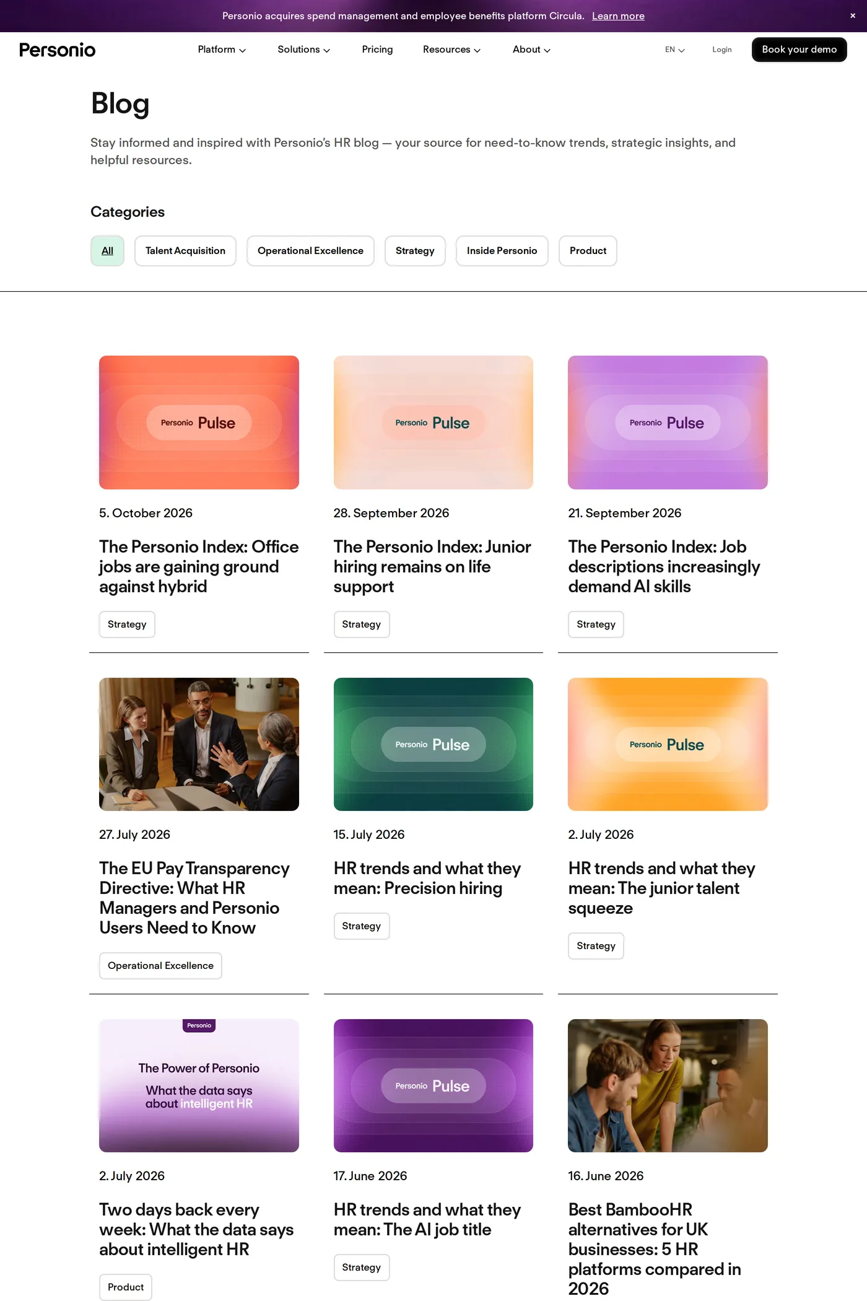Screen dimensions: 867x1301
Task: Follow the Learn more banner link
Action: tap(618, 16)
